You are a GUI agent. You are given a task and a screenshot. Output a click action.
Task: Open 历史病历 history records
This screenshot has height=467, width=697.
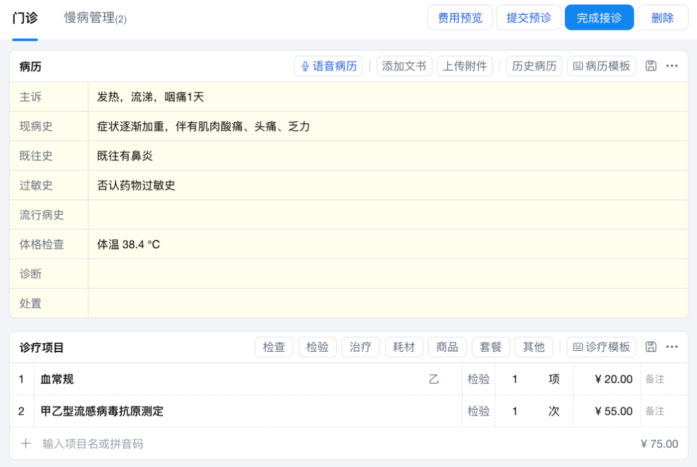pyautogui.click(x=534, y=66)
